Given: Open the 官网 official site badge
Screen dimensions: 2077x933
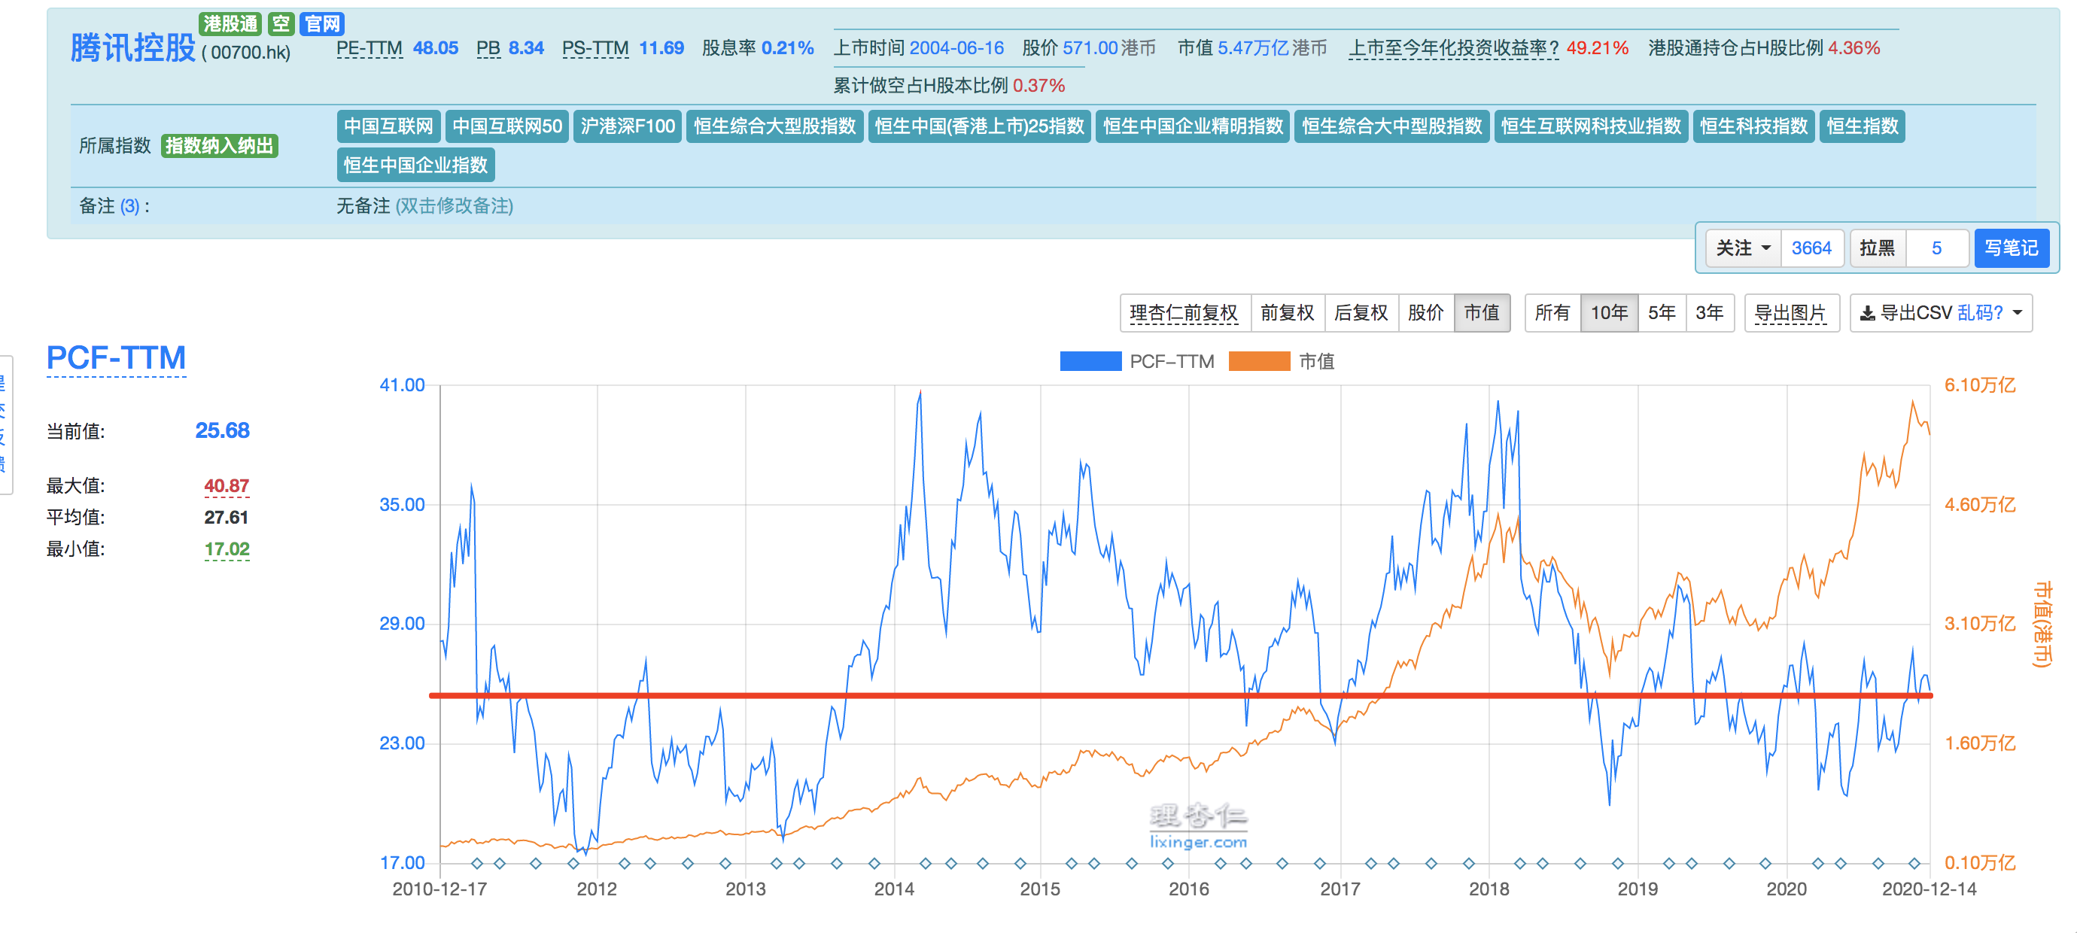Looking at the screenshot, I should (323, 24).
